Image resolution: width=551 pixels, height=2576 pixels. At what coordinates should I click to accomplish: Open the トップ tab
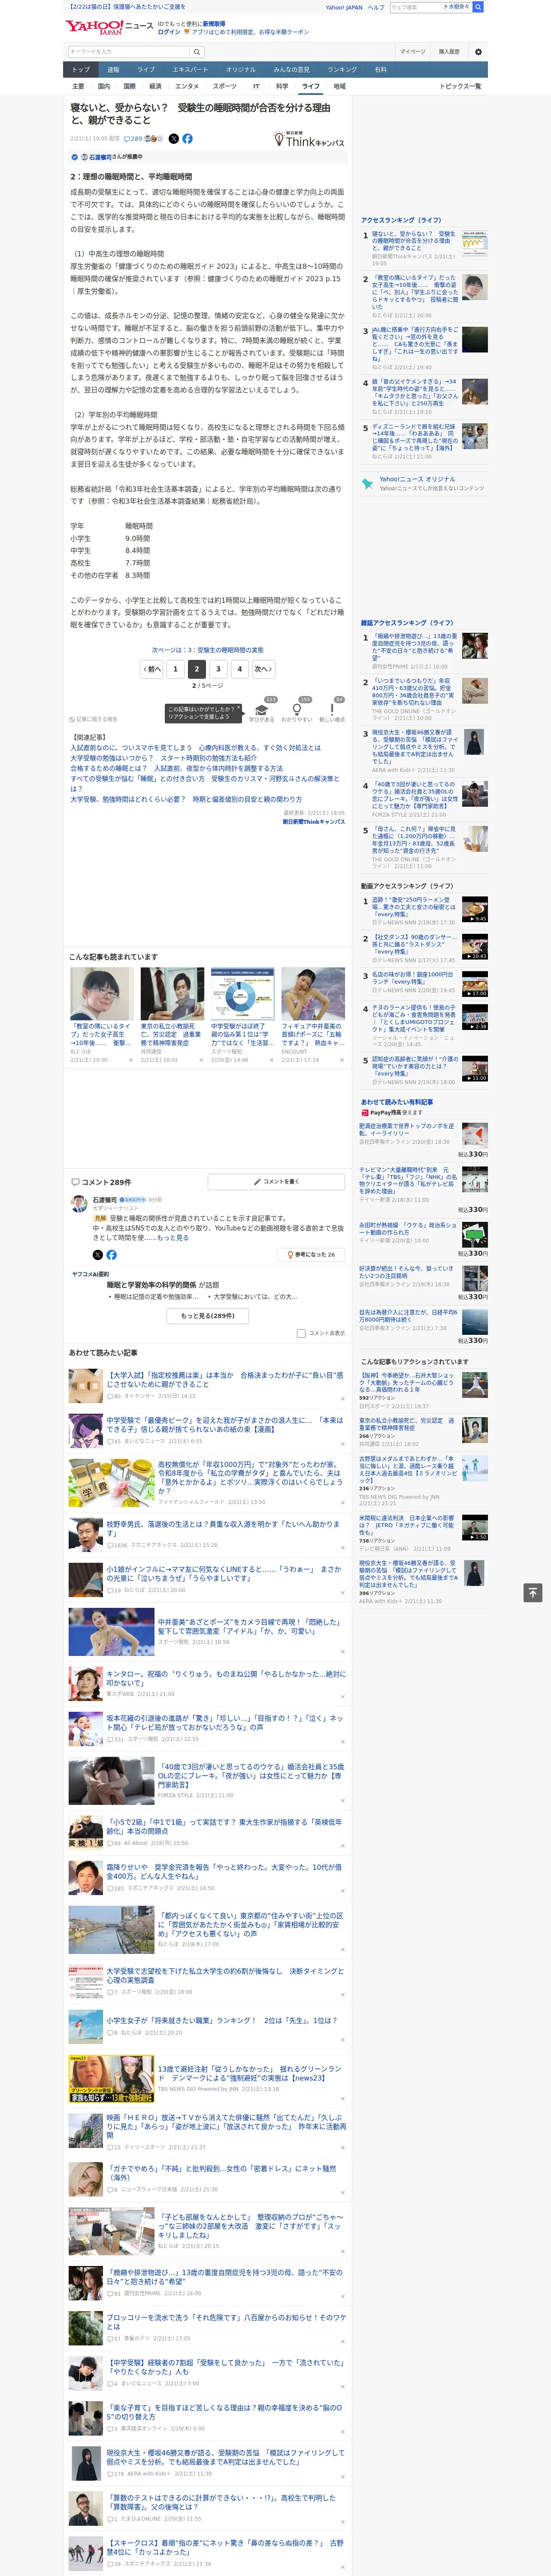click(81, 69)
